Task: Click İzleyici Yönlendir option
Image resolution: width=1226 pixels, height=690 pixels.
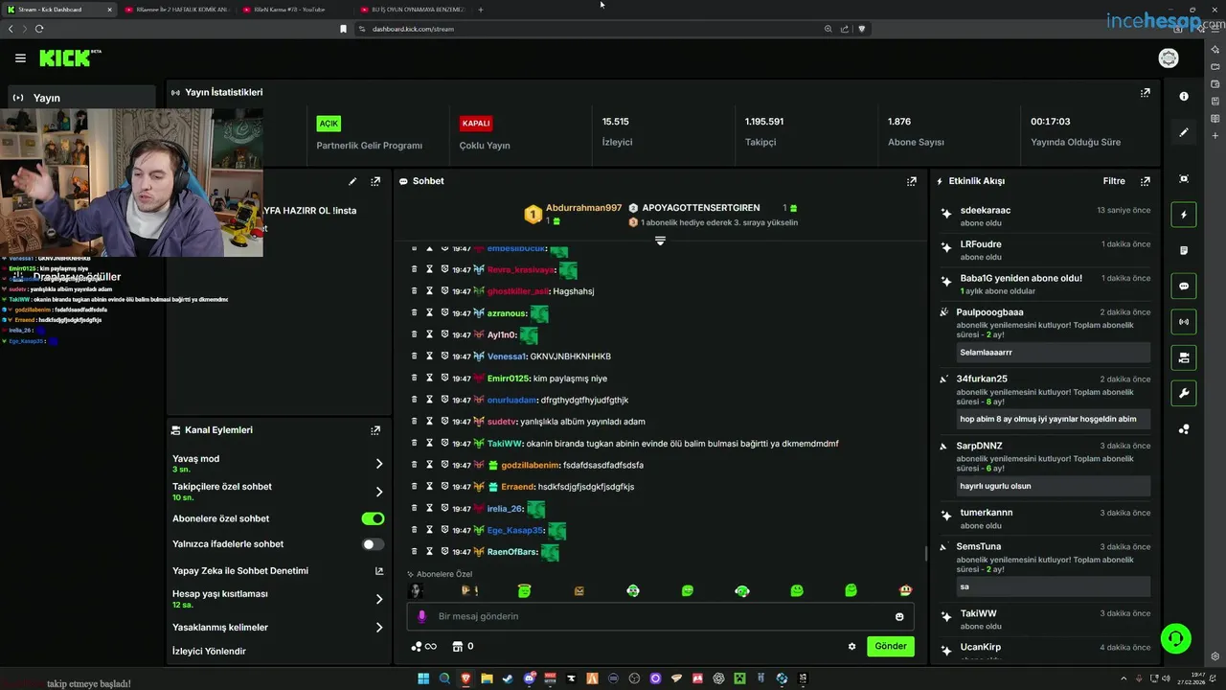Action: coord(209,652)
